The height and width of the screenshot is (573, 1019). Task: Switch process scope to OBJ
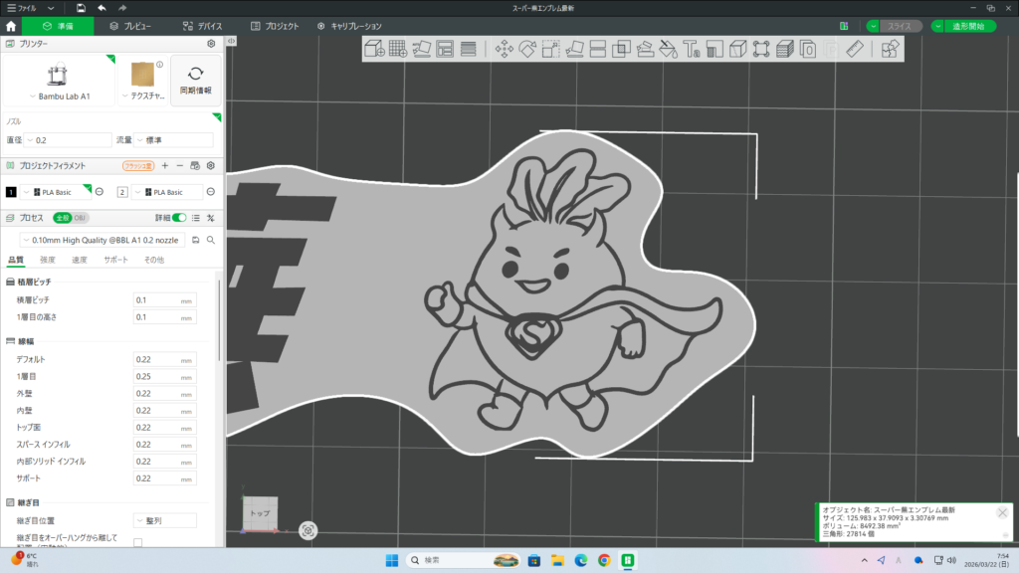81,218
